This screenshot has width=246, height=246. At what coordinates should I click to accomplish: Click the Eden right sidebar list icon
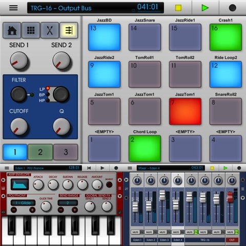120,188
